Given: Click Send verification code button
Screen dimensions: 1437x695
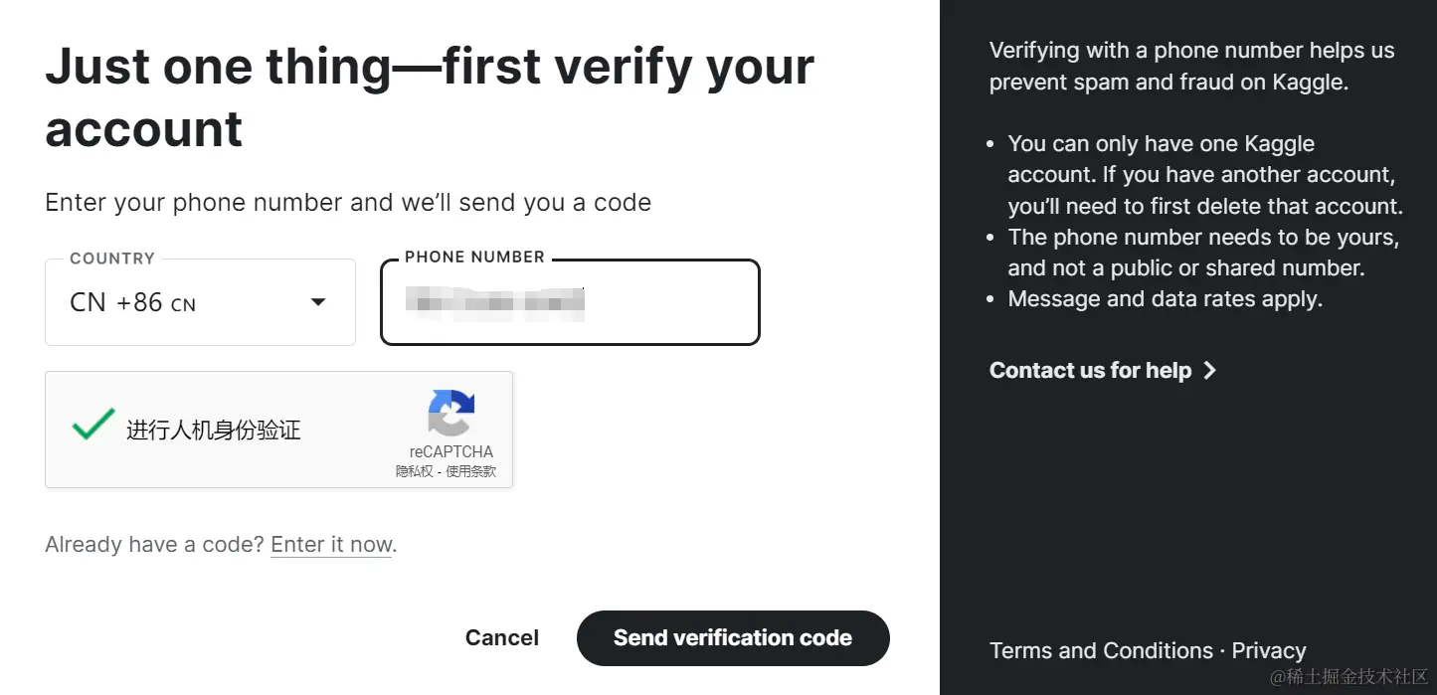Looking at the screenshot, I should pyautogui.click(x=733, y=638).
